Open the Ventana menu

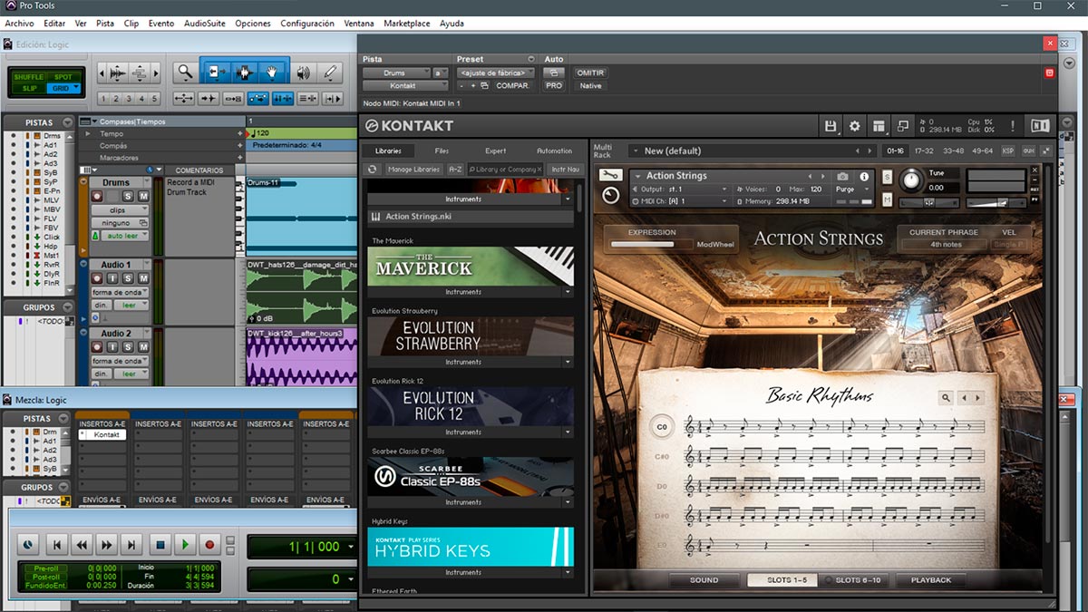(x=359, y=23)
